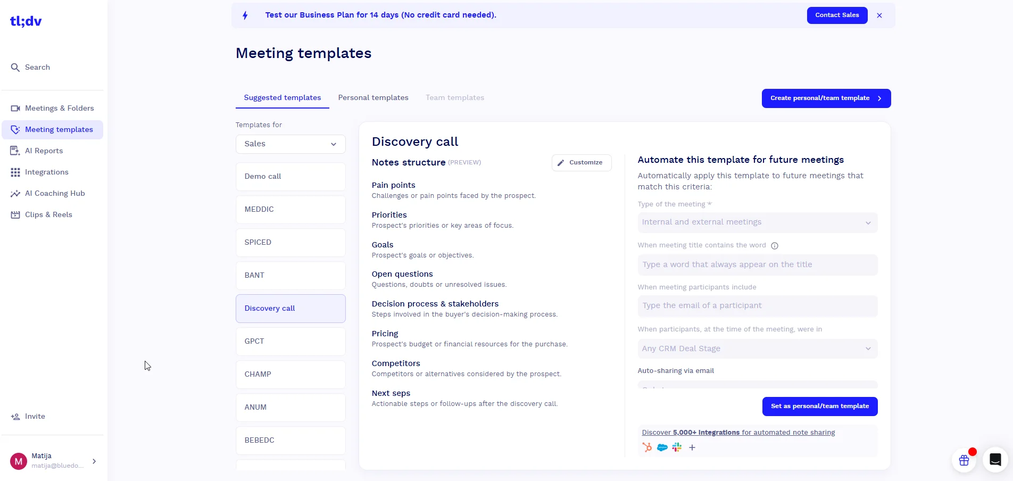
Task: Open the Any CRM Deal Stage dropdown
Action: coord(757,349)
